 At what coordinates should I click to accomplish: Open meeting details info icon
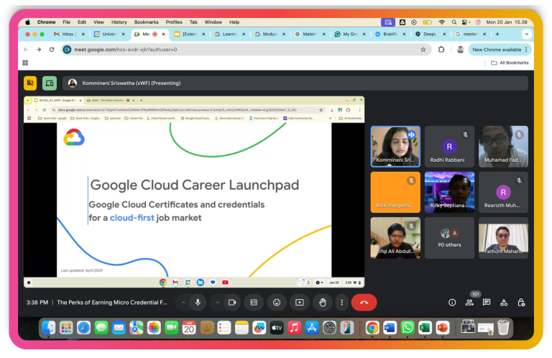click(452, 303)
